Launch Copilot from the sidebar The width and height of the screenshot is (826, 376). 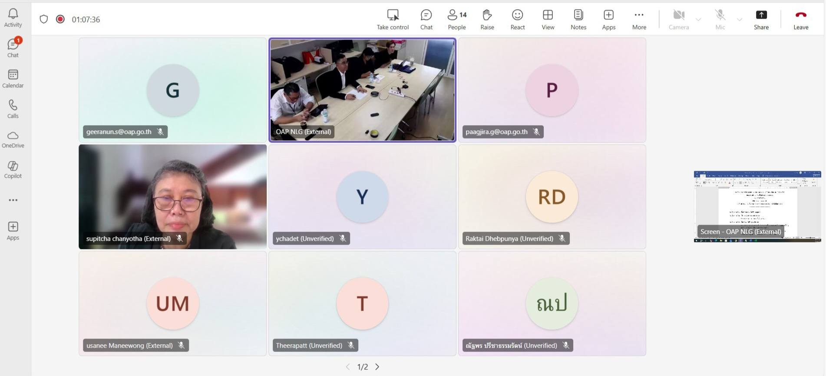point(13,170)
